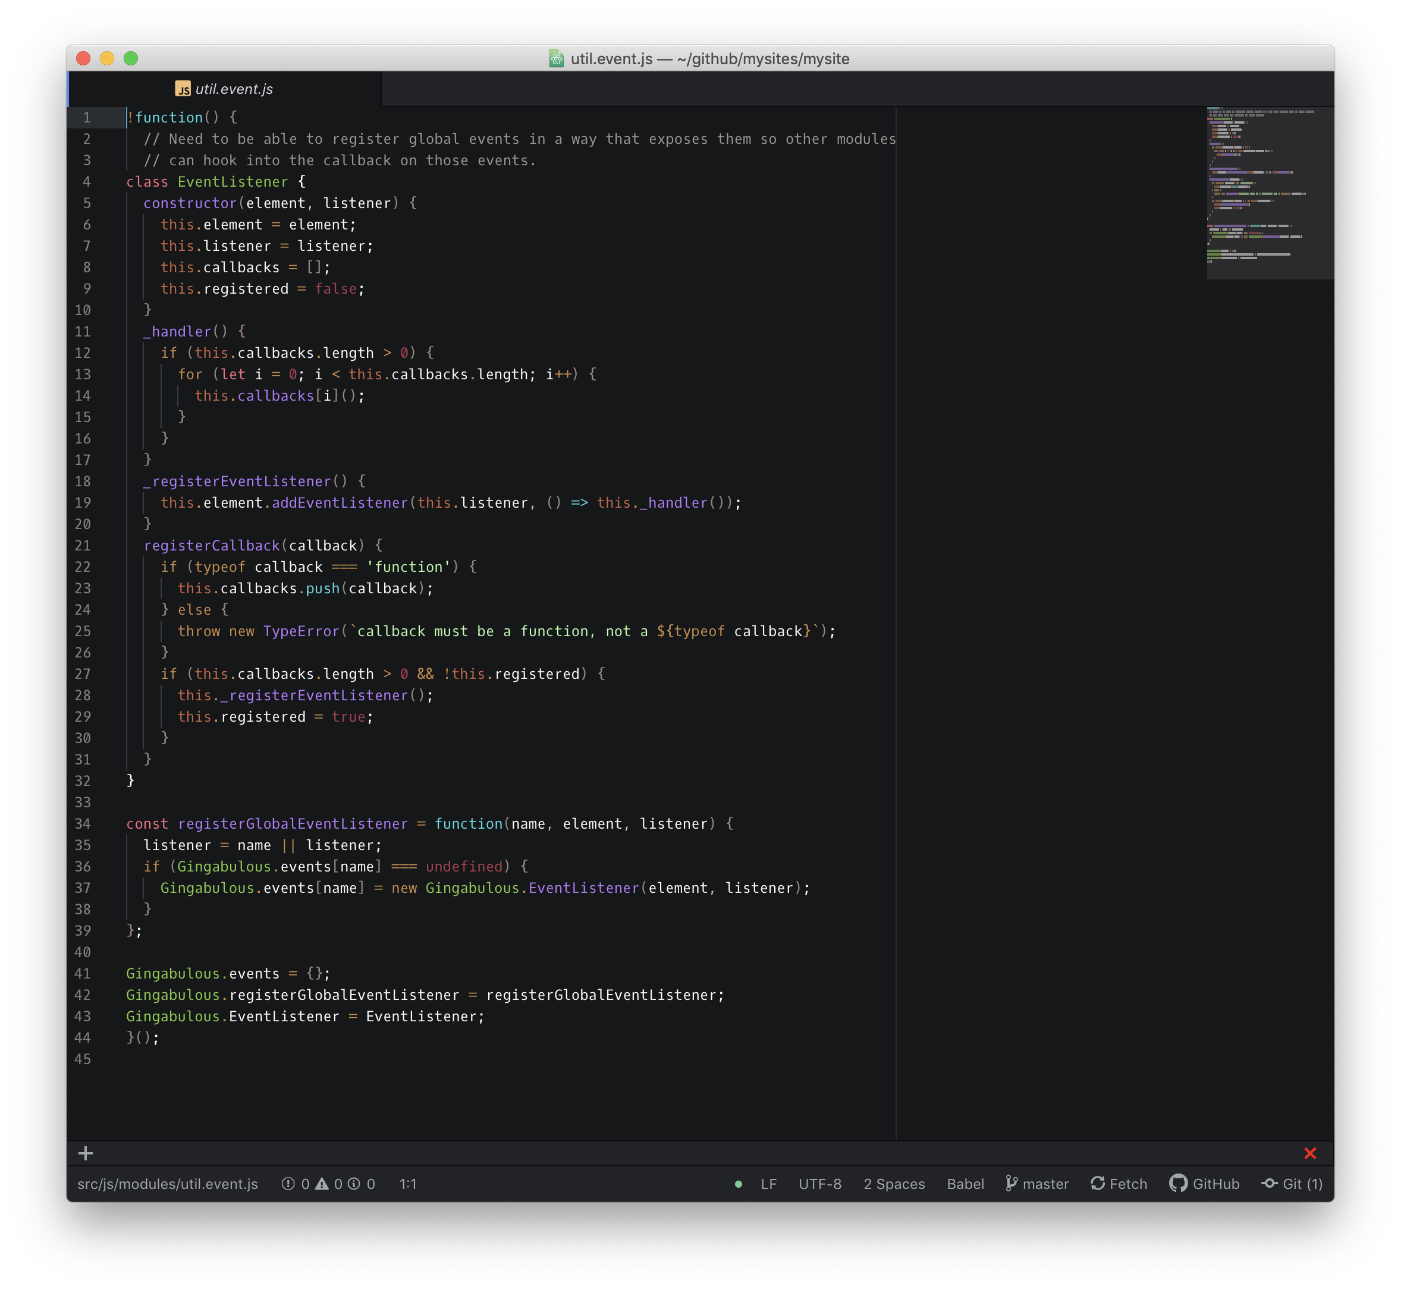Click the new terminal button '+'
Image resolution: width=1401 pixels, height=1290 pixels.
click(87, 1152)
